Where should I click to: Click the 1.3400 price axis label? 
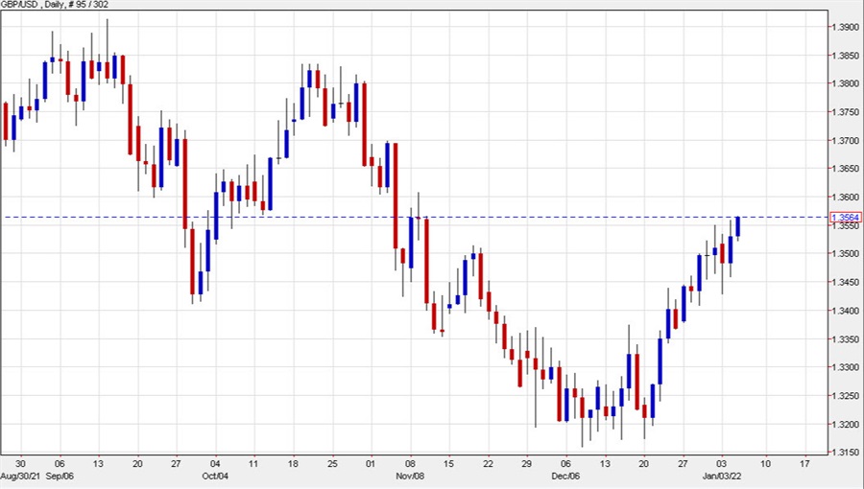click(846, 311)
